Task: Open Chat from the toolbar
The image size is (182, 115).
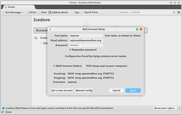Action: (x=42, y=12)
